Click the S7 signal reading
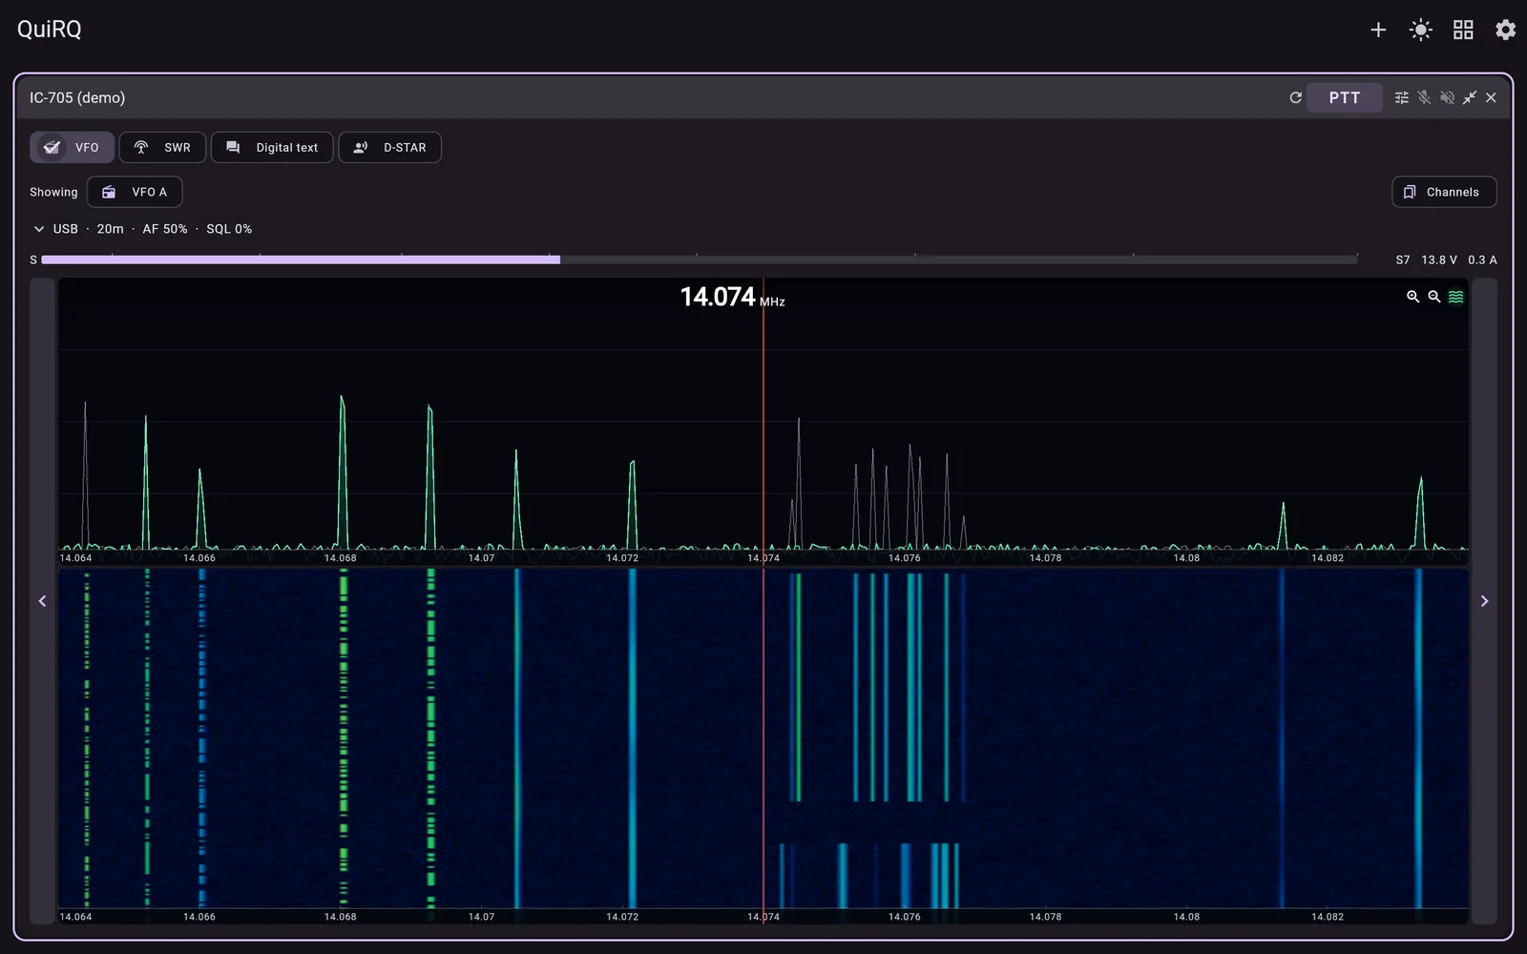1527x954 pixels. coord(1402,259)
